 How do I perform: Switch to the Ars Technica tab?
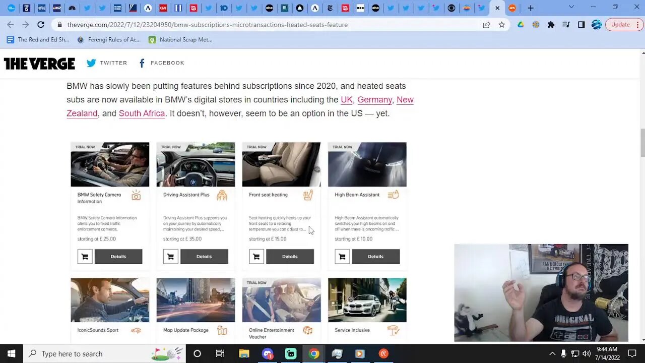512,8
